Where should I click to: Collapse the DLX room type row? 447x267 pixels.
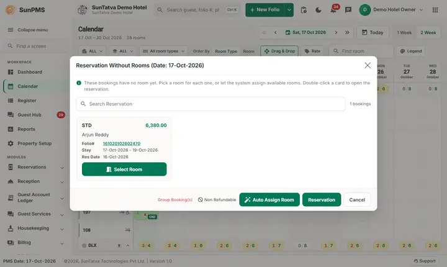128,246
